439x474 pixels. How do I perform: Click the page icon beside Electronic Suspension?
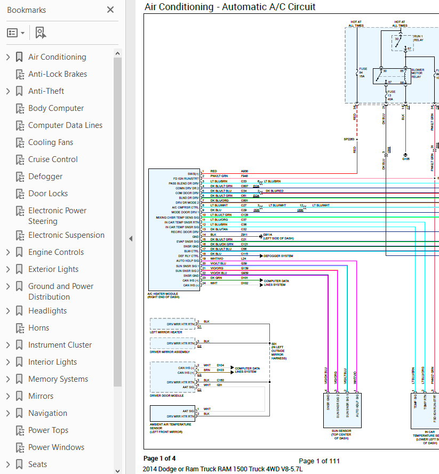click(x=19, y=235)
